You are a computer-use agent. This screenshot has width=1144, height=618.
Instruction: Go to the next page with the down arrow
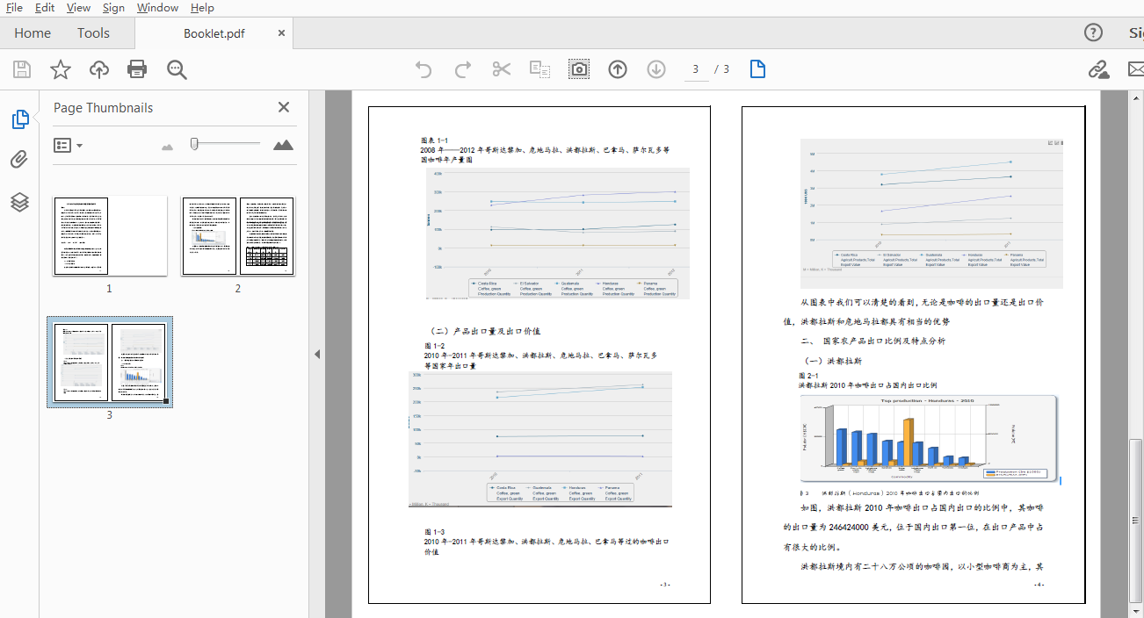coord(656,69)
